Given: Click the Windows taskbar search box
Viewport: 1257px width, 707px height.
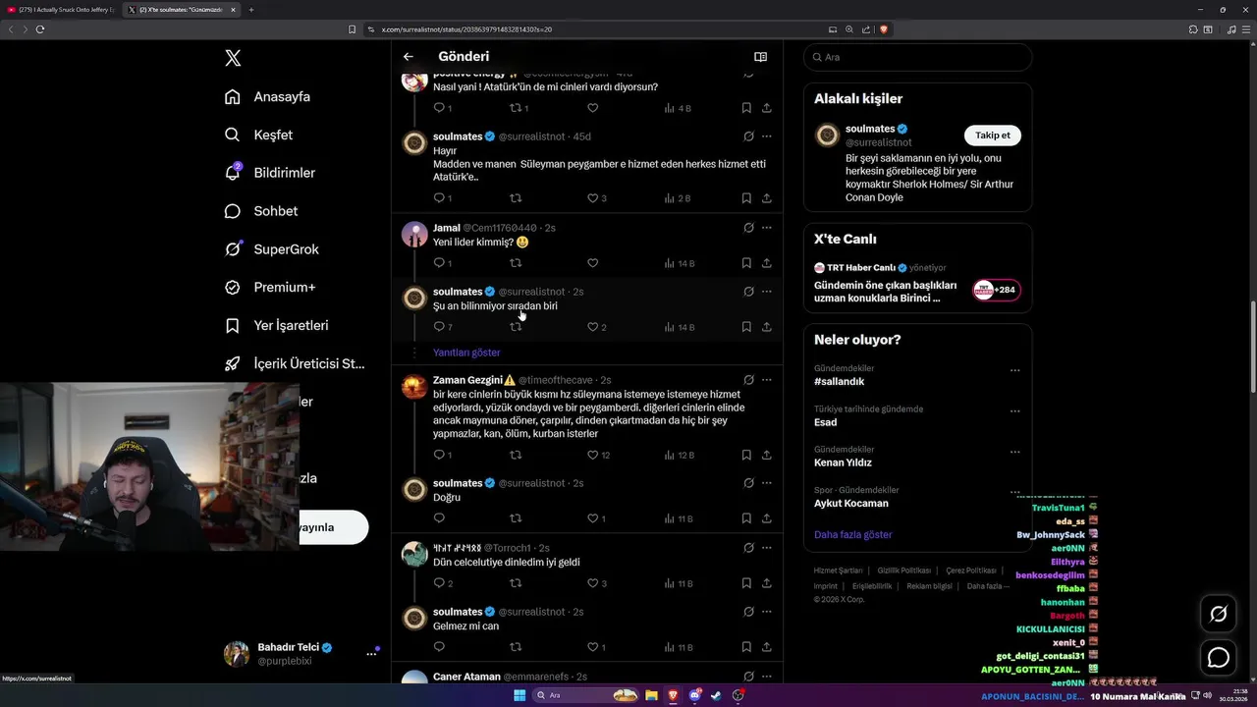Looking at the screenshot, I should 586,695.
